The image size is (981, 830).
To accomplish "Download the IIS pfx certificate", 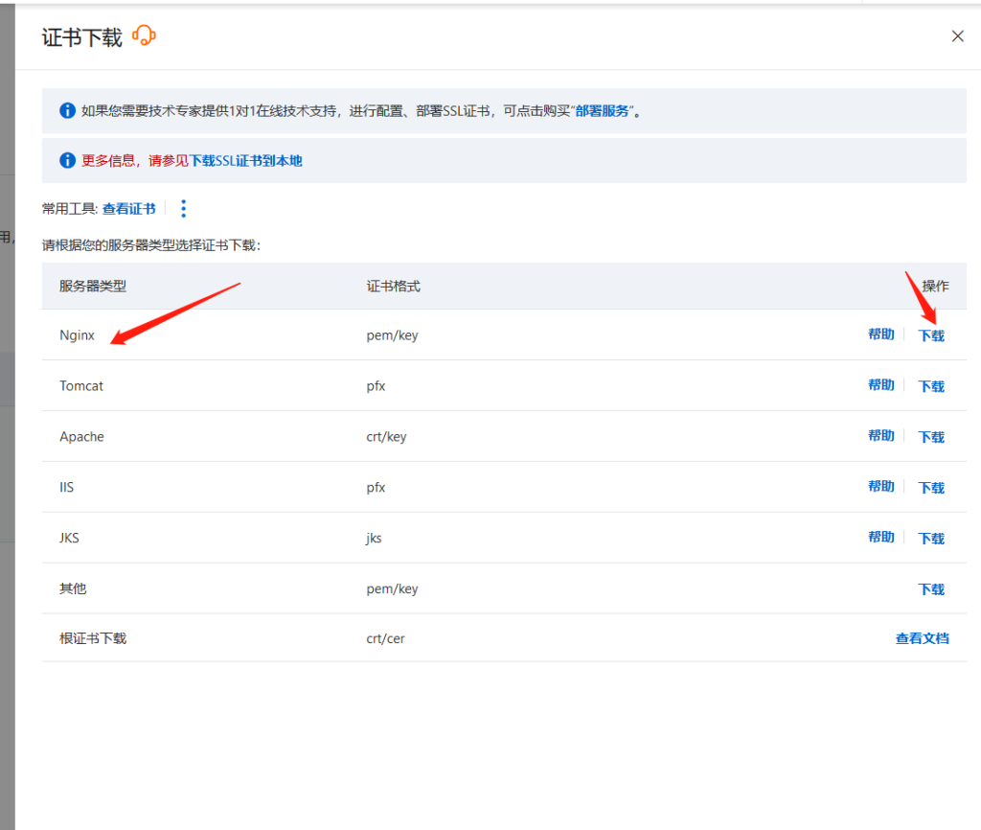I will pos(931,488).
